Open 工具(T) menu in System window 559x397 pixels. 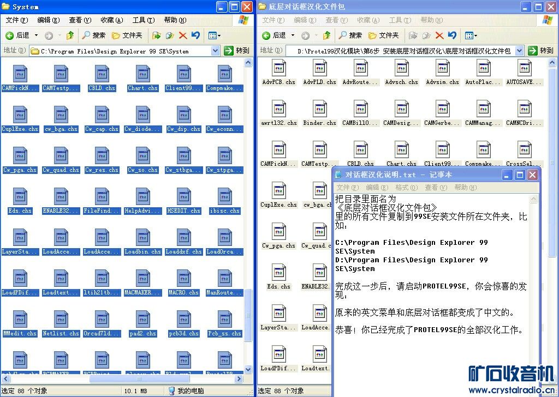(x=143, y=20)
